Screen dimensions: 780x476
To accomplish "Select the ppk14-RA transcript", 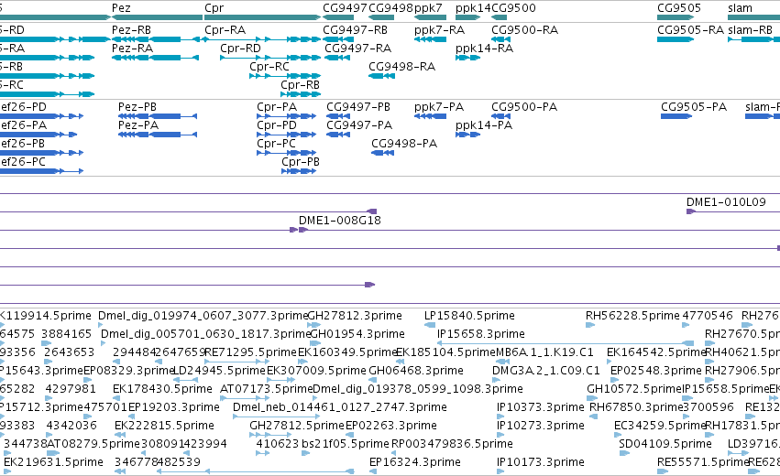I will (x=467, y=58).
